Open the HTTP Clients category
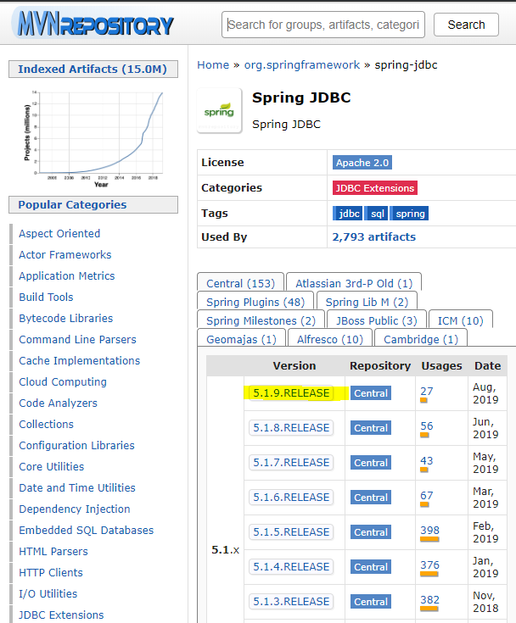Image resolution: width=516 pixels, height=623 pixels. (x=51, y=572)
